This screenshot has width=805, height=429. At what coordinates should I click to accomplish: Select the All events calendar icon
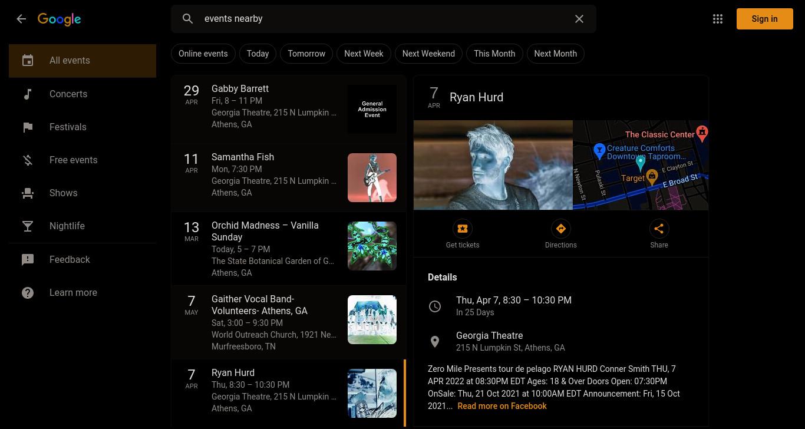[x=28, y=61]
